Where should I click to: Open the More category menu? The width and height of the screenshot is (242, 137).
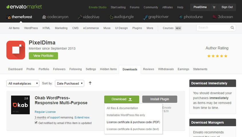pyautogui.click(x=150, y=28)
